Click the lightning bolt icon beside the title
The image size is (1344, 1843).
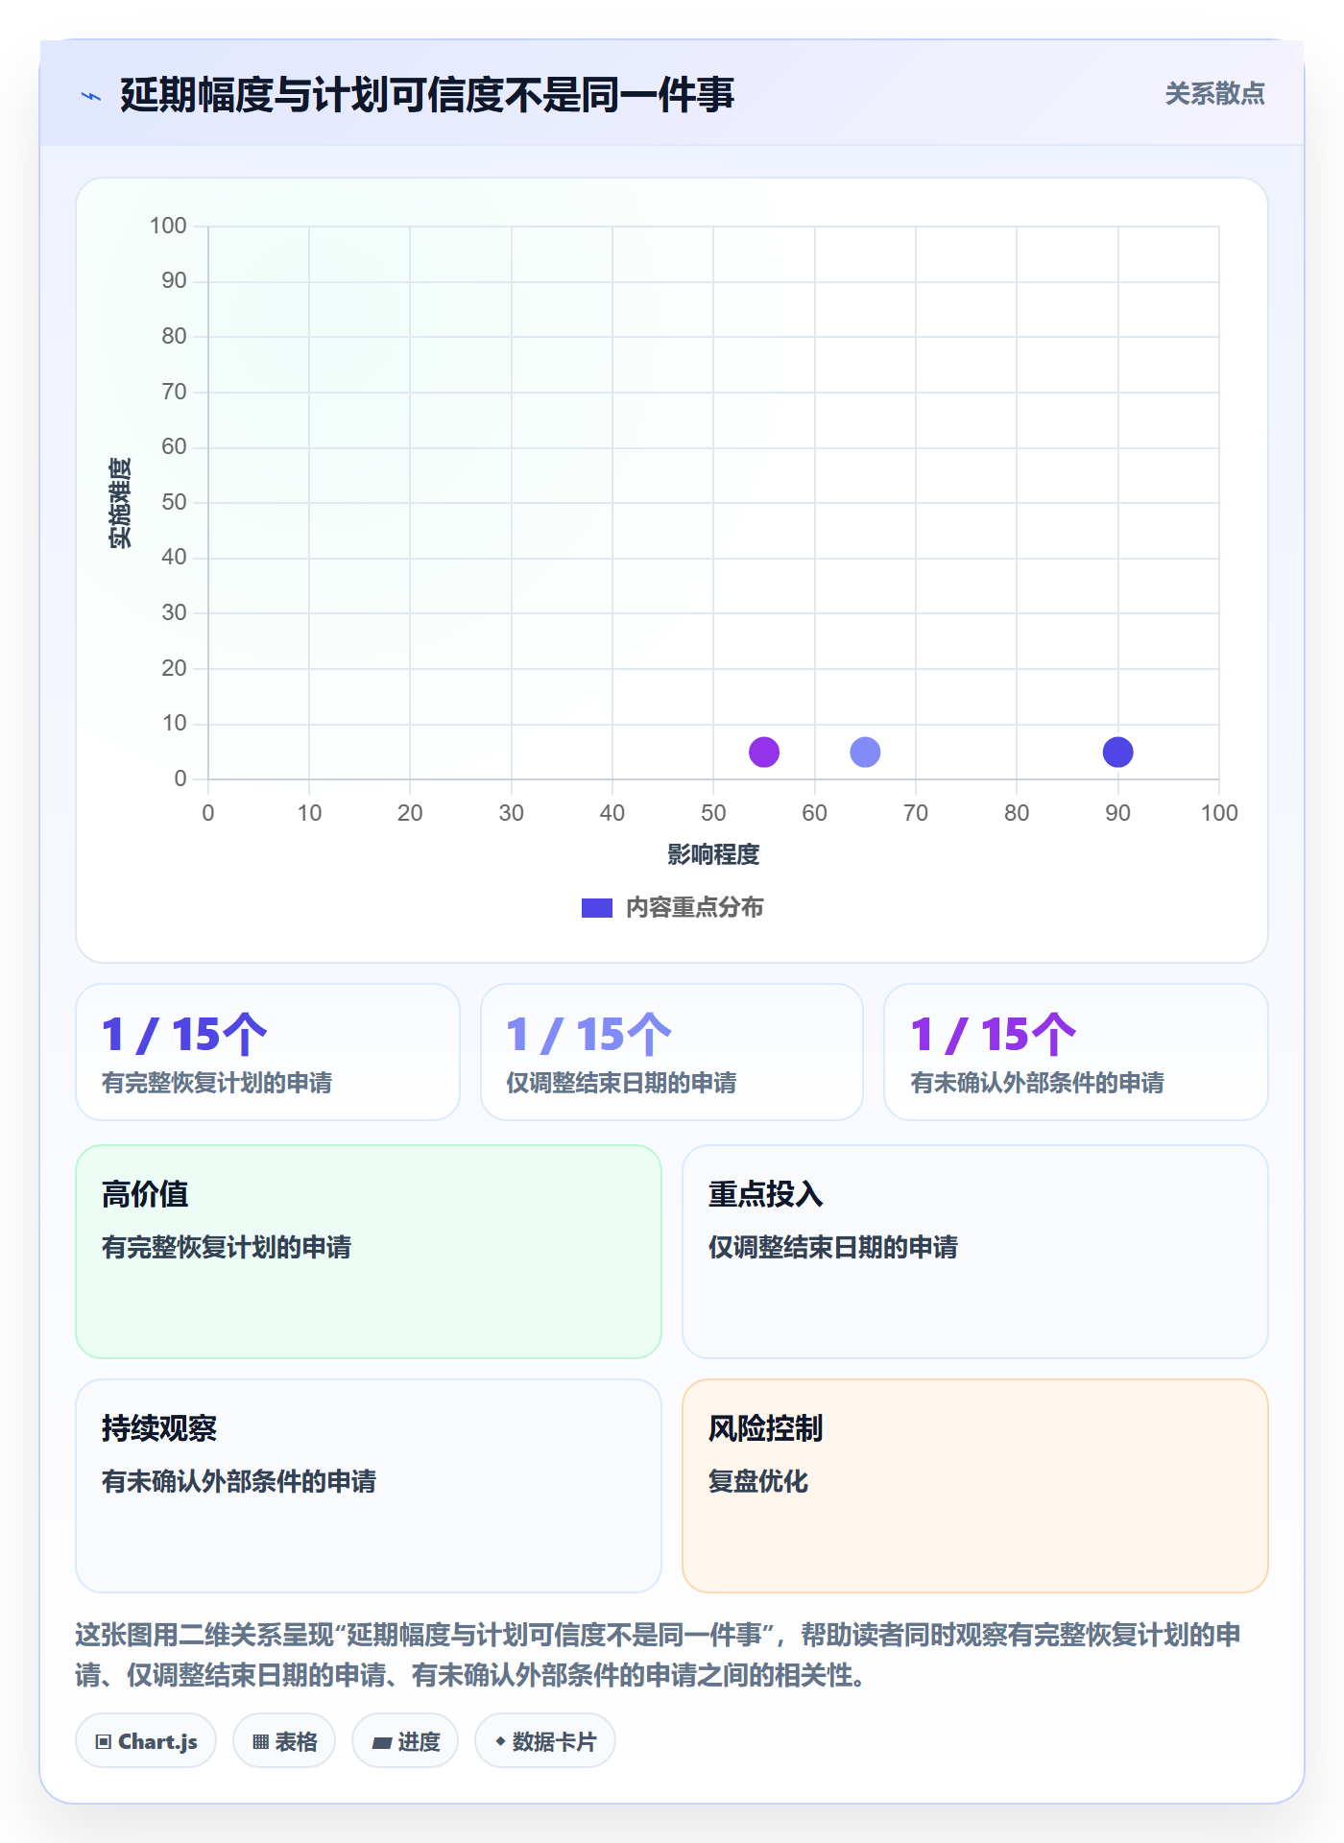click(x=91, y=96)
